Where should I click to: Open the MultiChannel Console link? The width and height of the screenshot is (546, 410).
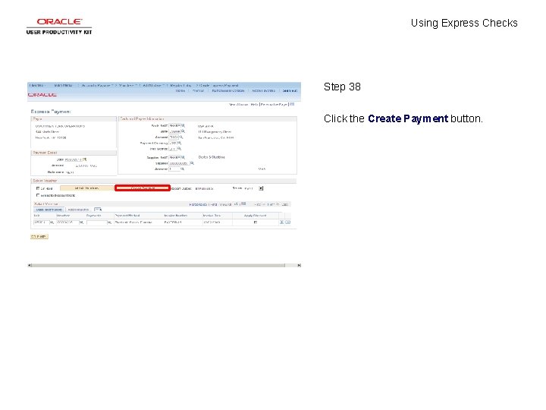(228, 90)
